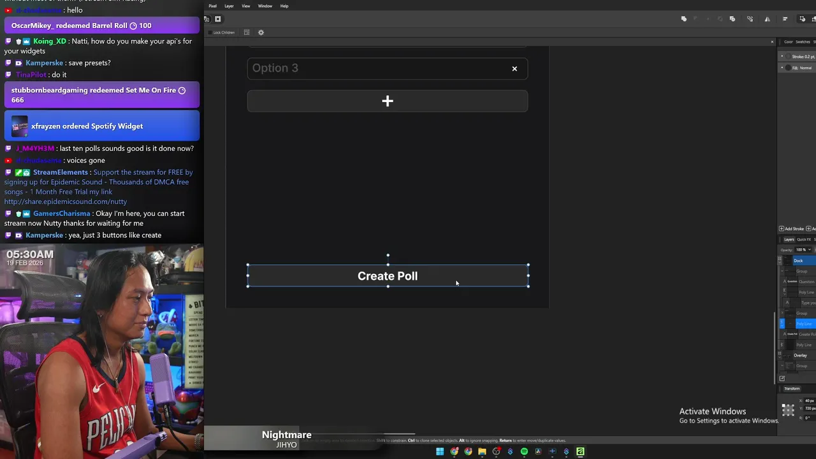This screenshot has width=816, height=459.
Task: Select the Dock layer
Action: (x=798, y=261)
